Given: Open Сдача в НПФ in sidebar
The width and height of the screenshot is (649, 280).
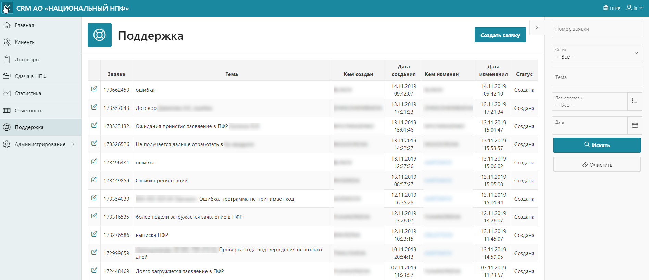Looking at the screenshot, I should [x=40, y=76].
